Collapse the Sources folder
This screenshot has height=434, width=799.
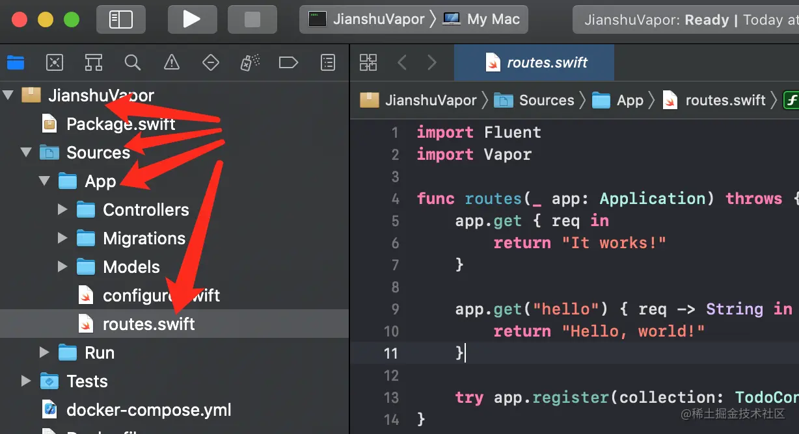[26, 153]
